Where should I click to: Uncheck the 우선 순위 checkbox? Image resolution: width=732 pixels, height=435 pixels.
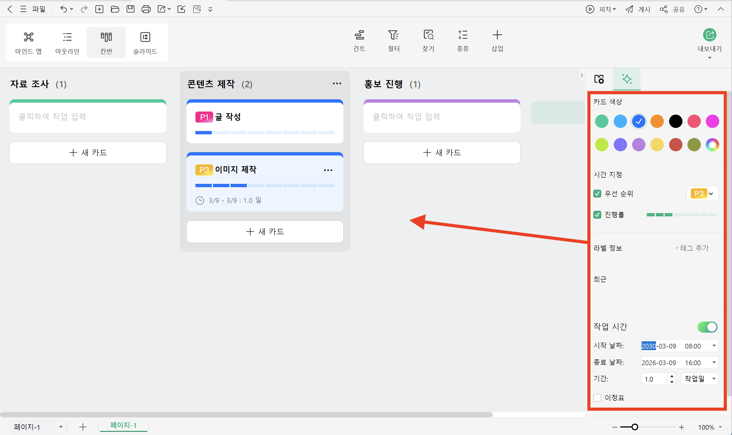point(598,194)
